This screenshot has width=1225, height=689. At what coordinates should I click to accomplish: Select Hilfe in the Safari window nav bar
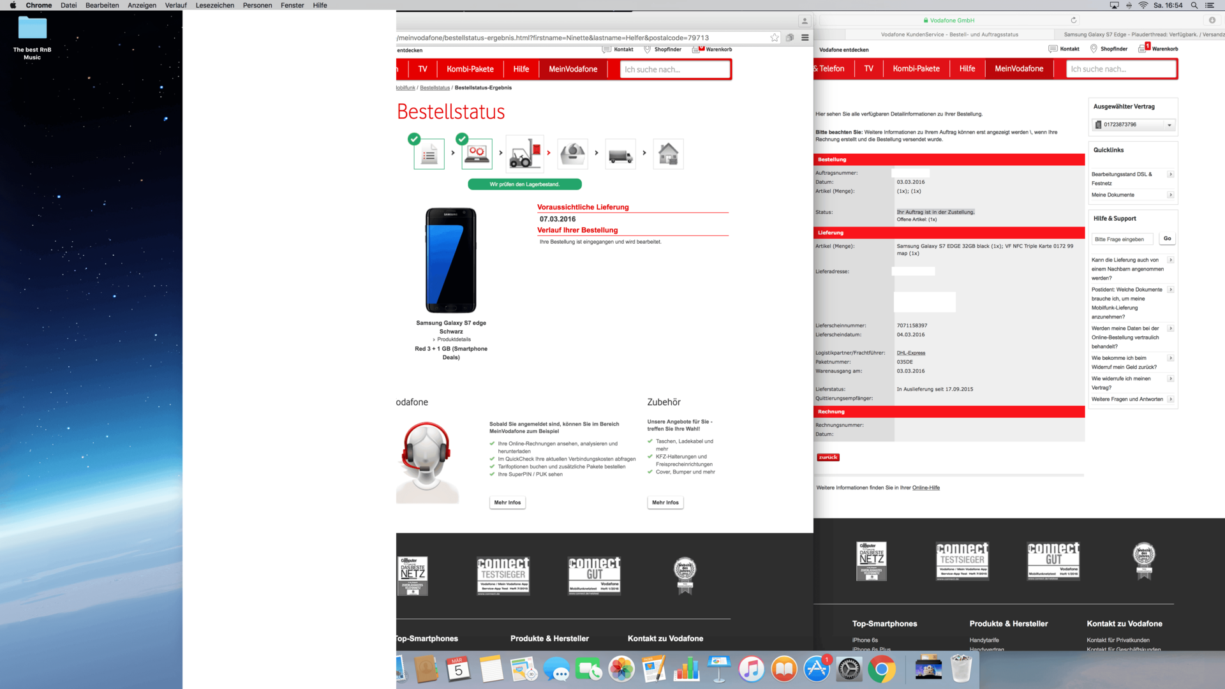pos(967,68)
